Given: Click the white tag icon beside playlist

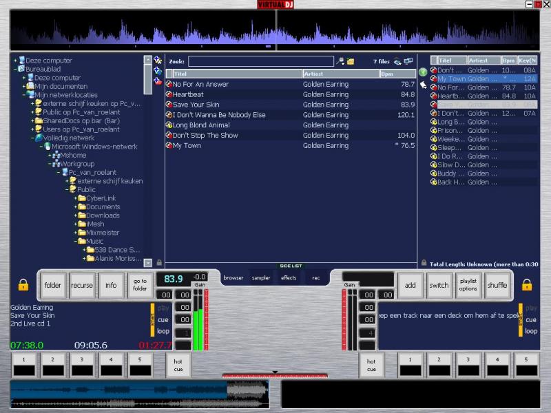Looking at the screenshot, I should point(423,85).
